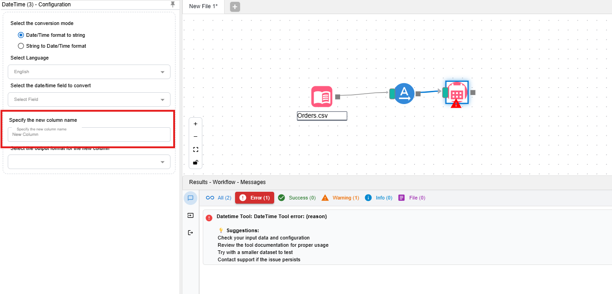Viewport: 612px width, 294px height.
Task: Open the Select Language dropdown
Action: pyautogui.click(x=89, y=72)
